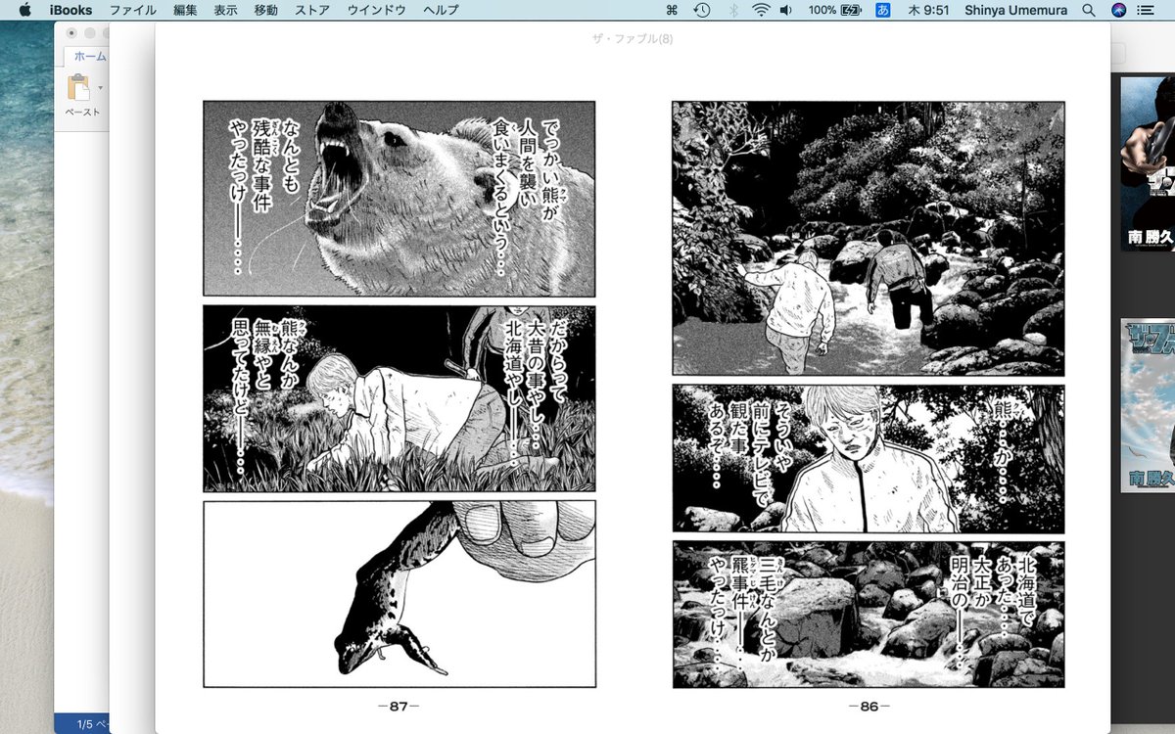
Task: Click the 1/5 page count in Word status bar
Action: tap(94, 724)
